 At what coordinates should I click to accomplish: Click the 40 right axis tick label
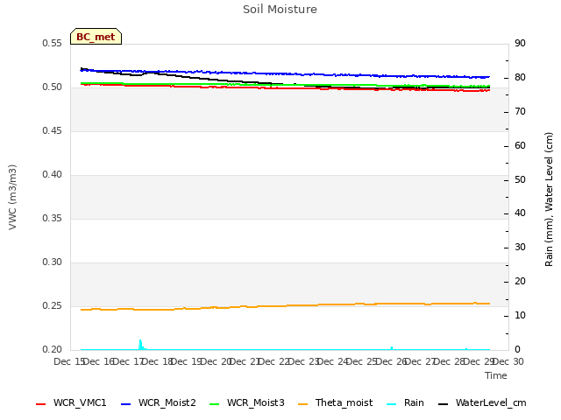pyautogui.click(x=520, y=213)
